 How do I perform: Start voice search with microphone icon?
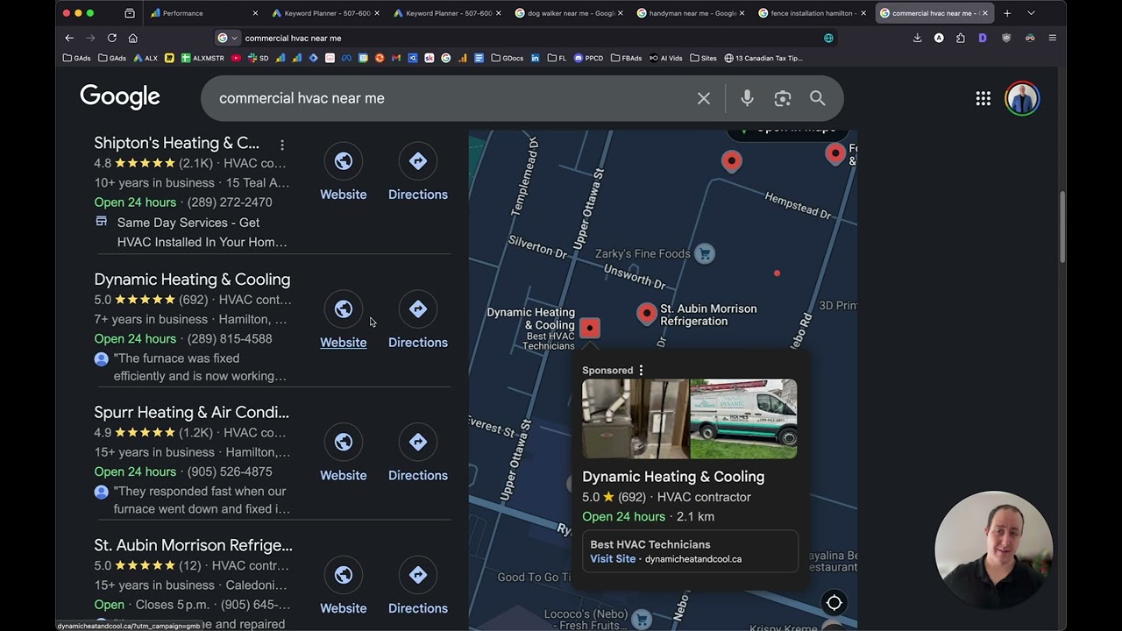click(747, 98)
